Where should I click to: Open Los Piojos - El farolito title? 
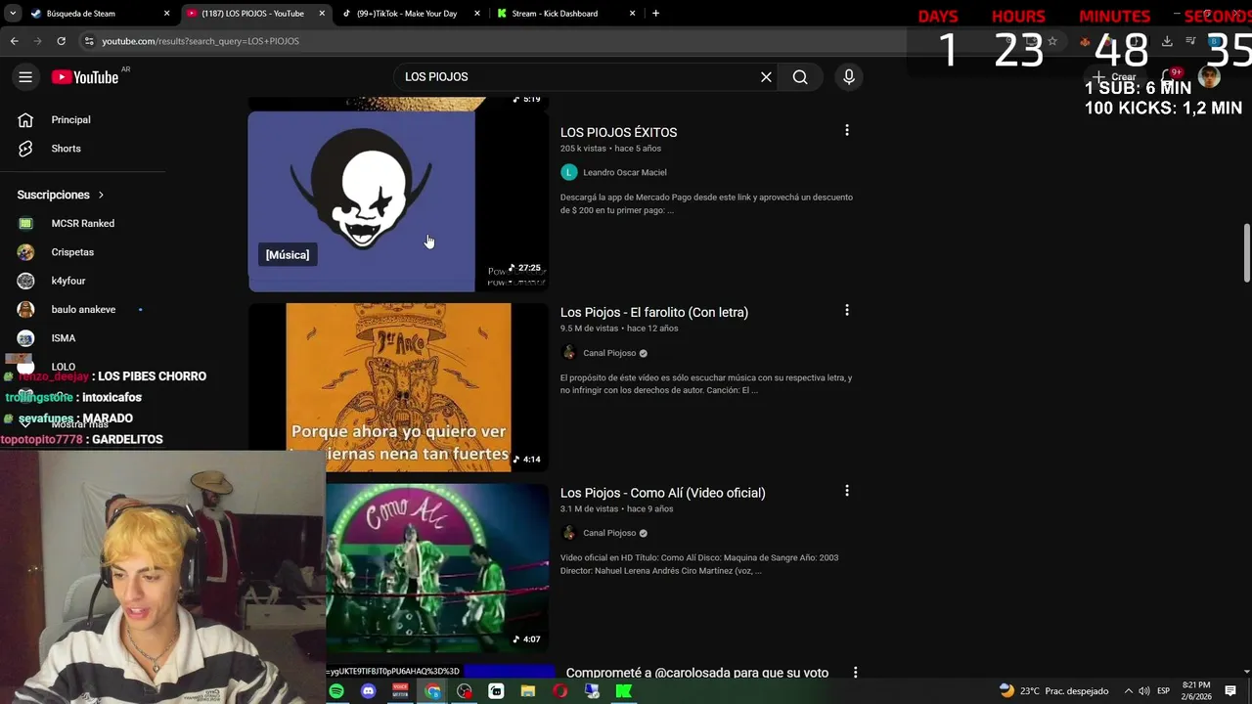[x=653, y=312]
